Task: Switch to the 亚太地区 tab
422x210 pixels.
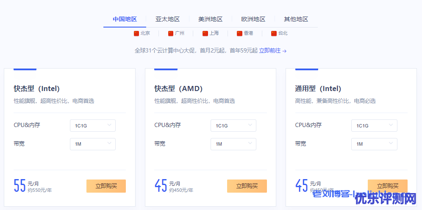Action: point(167,19)
